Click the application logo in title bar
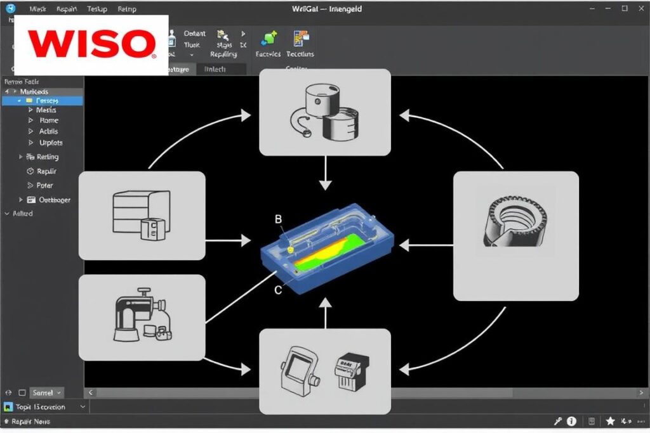650x433 pixels. pos(11,9)
